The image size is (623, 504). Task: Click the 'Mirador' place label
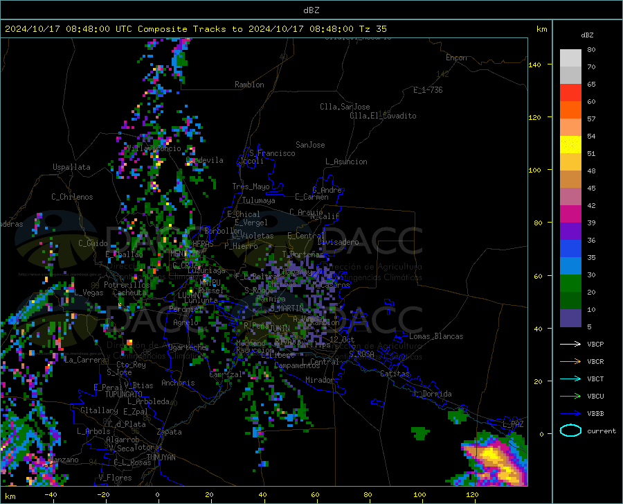pyautogui.click(x=320, y=380)
